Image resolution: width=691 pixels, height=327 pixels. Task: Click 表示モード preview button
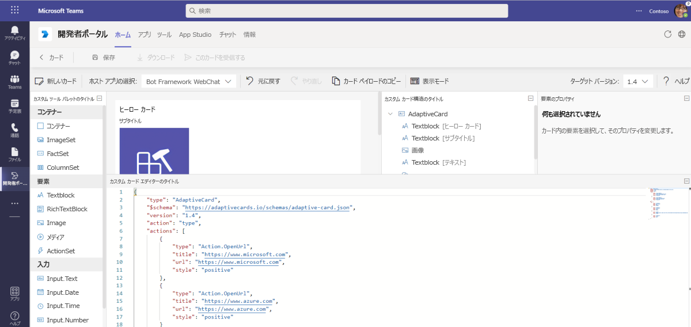pos(429,81)
